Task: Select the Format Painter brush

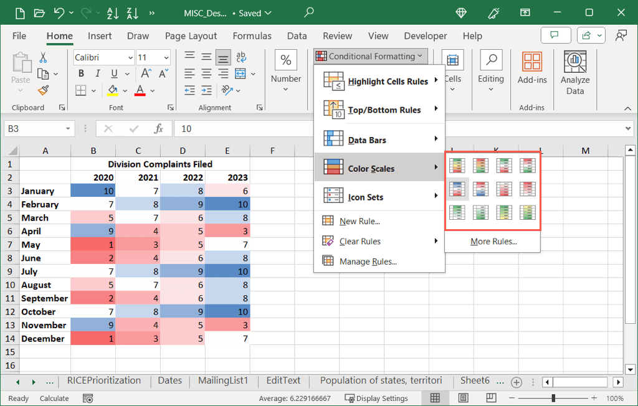Action: 43,90
